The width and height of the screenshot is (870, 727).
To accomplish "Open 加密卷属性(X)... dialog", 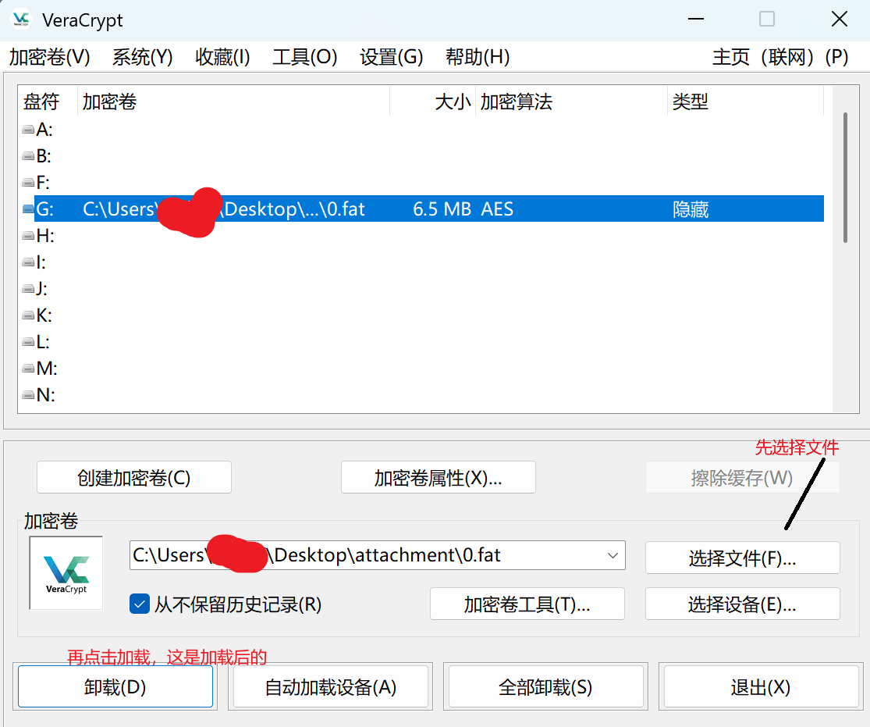I will click(x=439, y=478).
